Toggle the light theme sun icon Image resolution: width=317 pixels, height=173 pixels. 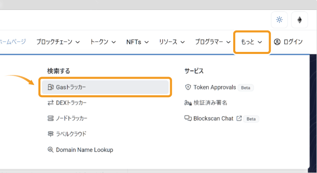pos(279,20)
